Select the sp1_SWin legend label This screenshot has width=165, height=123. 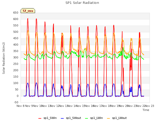(50, 118)
